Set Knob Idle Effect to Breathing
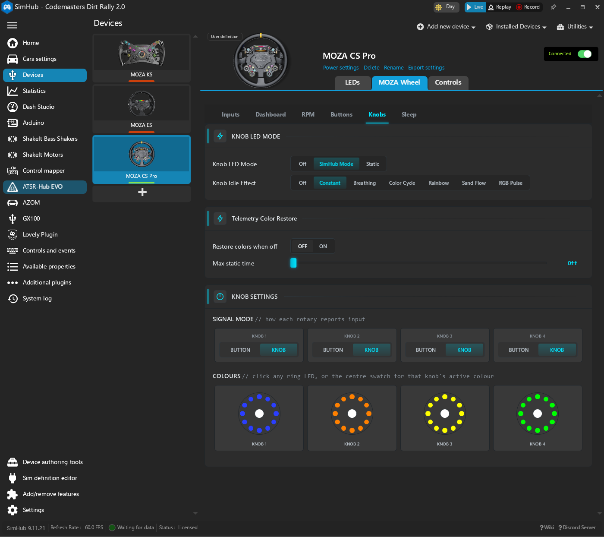The width and height of the screenshot is (604, 537). (x=365, y=183)
